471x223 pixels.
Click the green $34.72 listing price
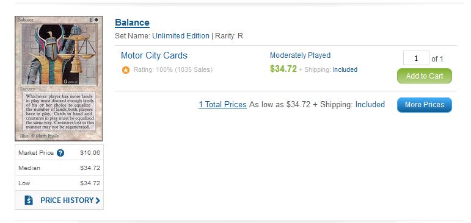point(283,69)
